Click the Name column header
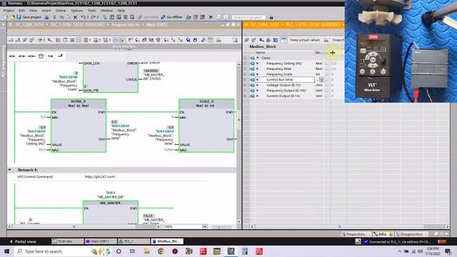Viewport: 457px width, 257px height. tap(284, 52)
